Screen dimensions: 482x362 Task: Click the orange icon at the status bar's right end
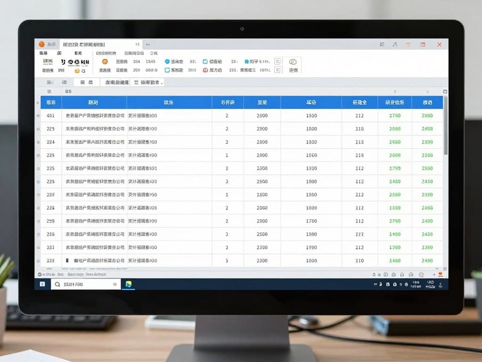coord(440,274)
